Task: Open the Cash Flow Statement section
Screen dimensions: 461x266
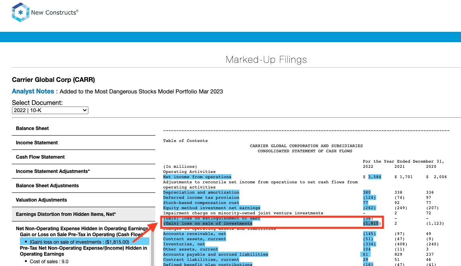Action: click(84, 157)
